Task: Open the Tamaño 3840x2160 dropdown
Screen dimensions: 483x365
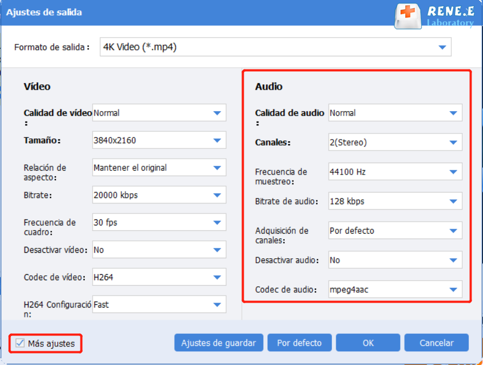Action: click(159, 141)
